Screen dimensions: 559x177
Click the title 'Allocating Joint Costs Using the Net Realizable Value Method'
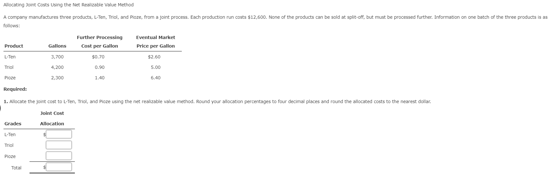(69, 5)
